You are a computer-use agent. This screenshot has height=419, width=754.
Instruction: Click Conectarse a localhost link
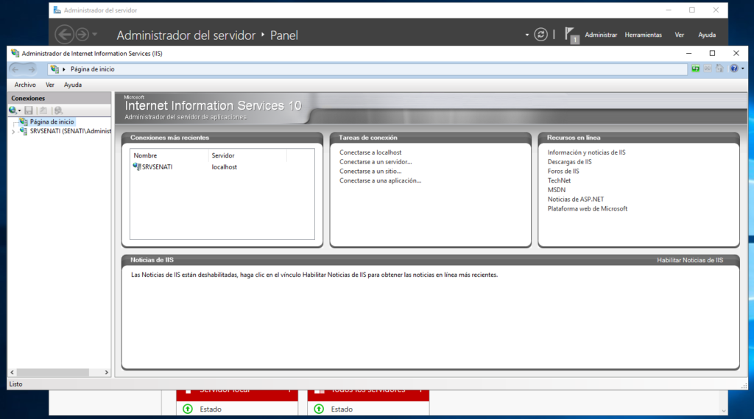pos(370,152)
